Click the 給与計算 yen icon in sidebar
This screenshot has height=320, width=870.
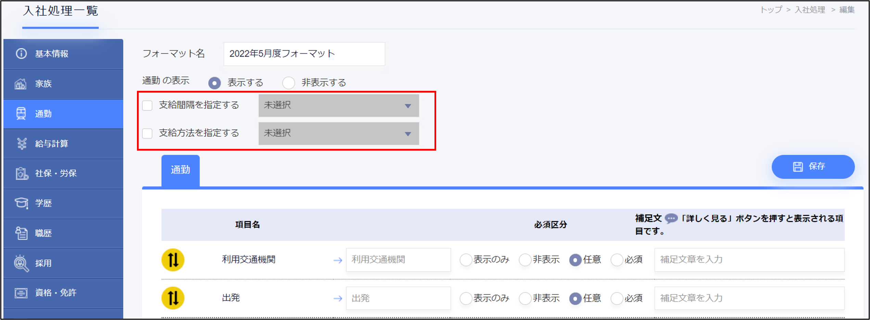click(x=22, y=144)
